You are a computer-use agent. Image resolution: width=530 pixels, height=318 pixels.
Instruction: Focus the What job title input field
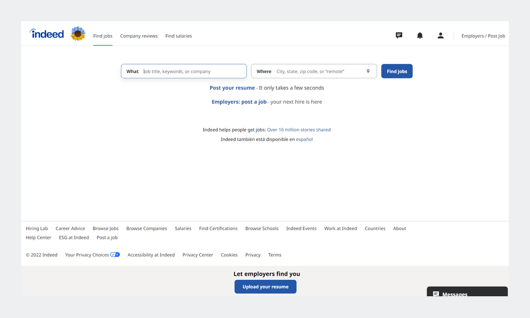pyautogui.click(x=184, y=72)
